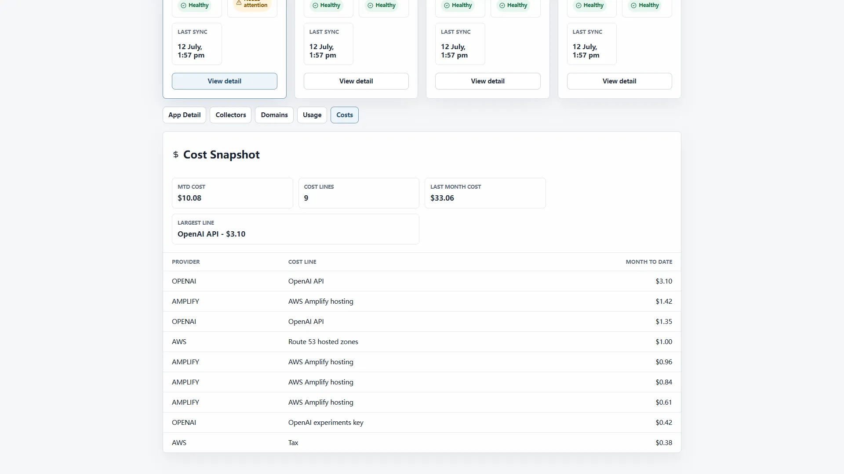The image size is (844, 474).
Task: Click the Provider column header
Action: tap(186, 262)
